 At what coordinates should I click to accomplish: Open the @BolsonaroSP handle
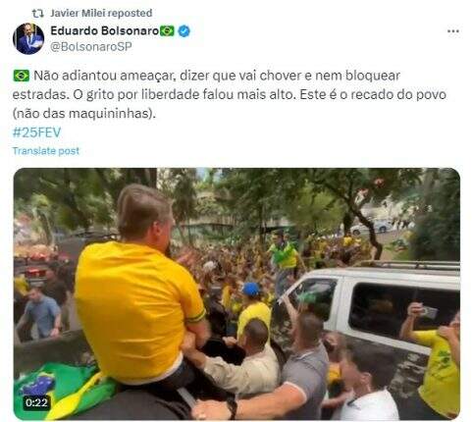[91, 46]
